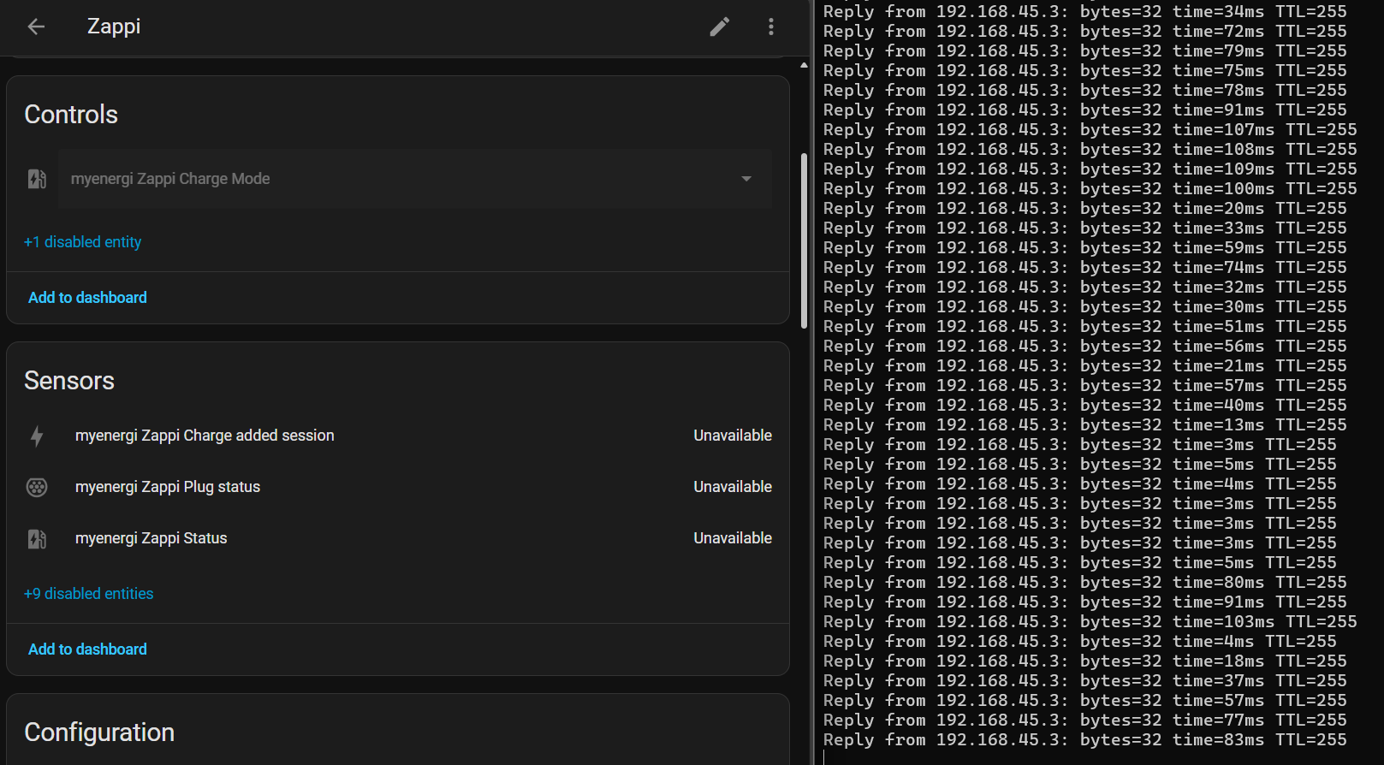The height and width of the screenshot is (765, 1384).
Task: Click Add to dashboard under Sensors
Action: 87,649
